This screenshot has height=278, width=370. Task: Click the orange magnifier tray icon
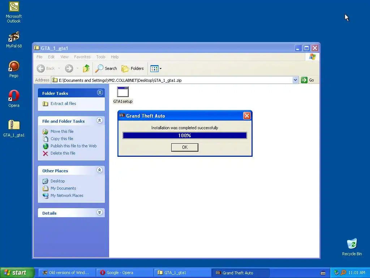pos(344,273)
